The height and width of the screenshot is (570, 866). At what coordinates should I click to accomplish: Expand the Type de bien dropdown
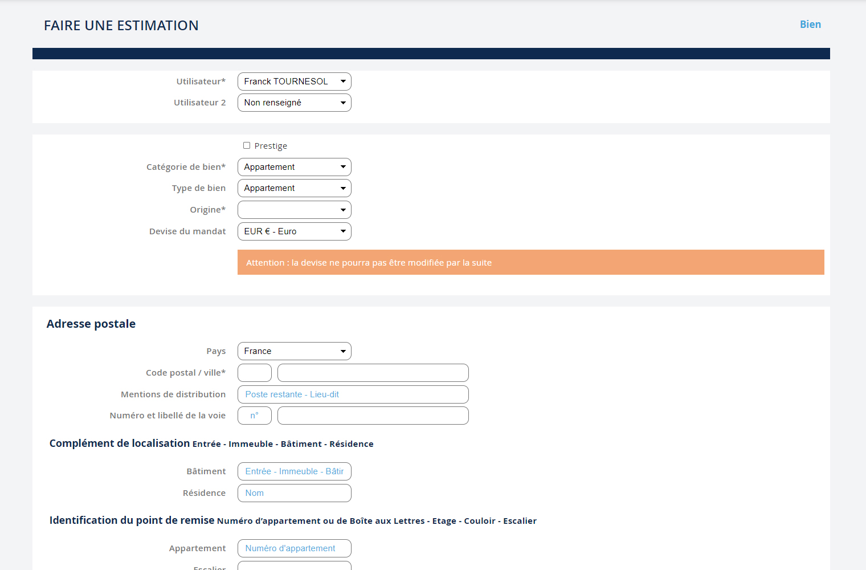[x=294, y=188]
